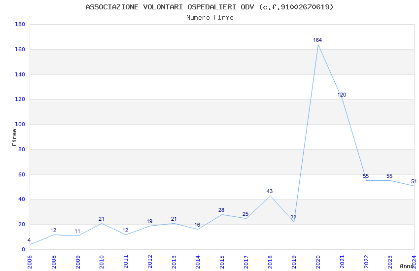Click the y-axis value 140
This screenshot has height=271, width=419.
(x=20, y=74)
